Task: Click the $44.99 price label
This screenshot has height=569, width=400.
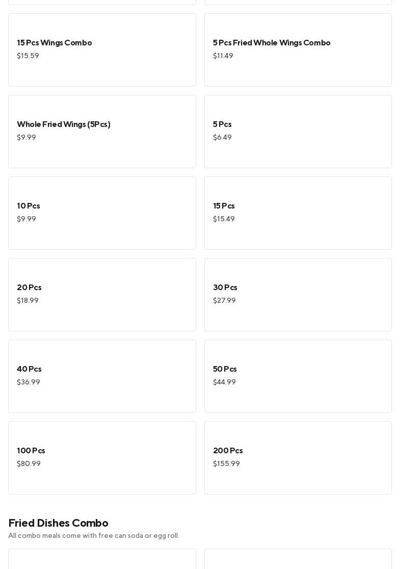Action: [224, 382]
